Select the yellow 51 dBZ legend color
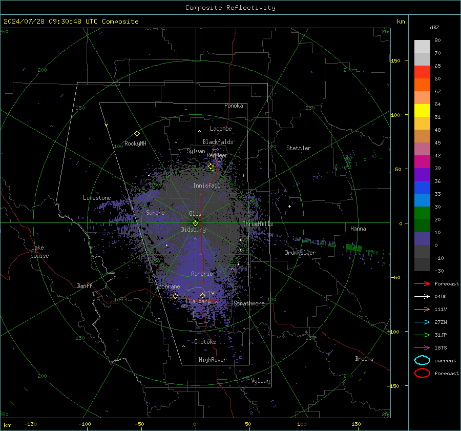This screenshot has width=461, height=431. click(x=422, y=110)
